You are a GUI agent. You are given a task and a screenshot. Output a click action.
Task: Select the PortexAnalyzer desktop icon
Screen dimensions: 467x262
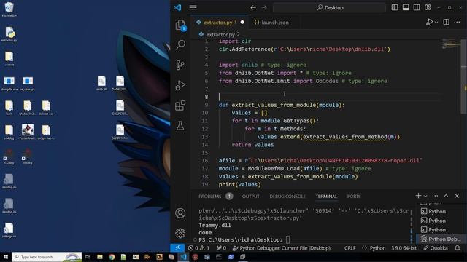pyautogui.click(x=28, y=132)
